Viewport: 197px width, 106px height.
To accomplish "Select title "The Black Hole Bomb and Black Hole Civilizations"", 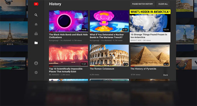I will coord(68,36).
